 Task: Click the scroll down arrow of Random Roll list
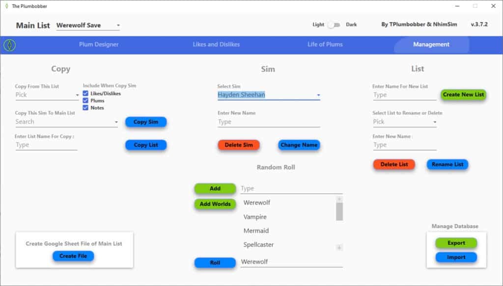click(x=339, y=248)
